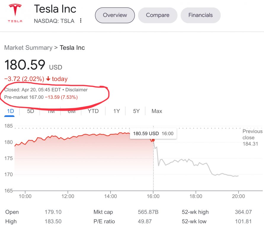Click the Mkt cap value 565.87B
This screenshot has height=227, width=264.
tap(148, 212)
